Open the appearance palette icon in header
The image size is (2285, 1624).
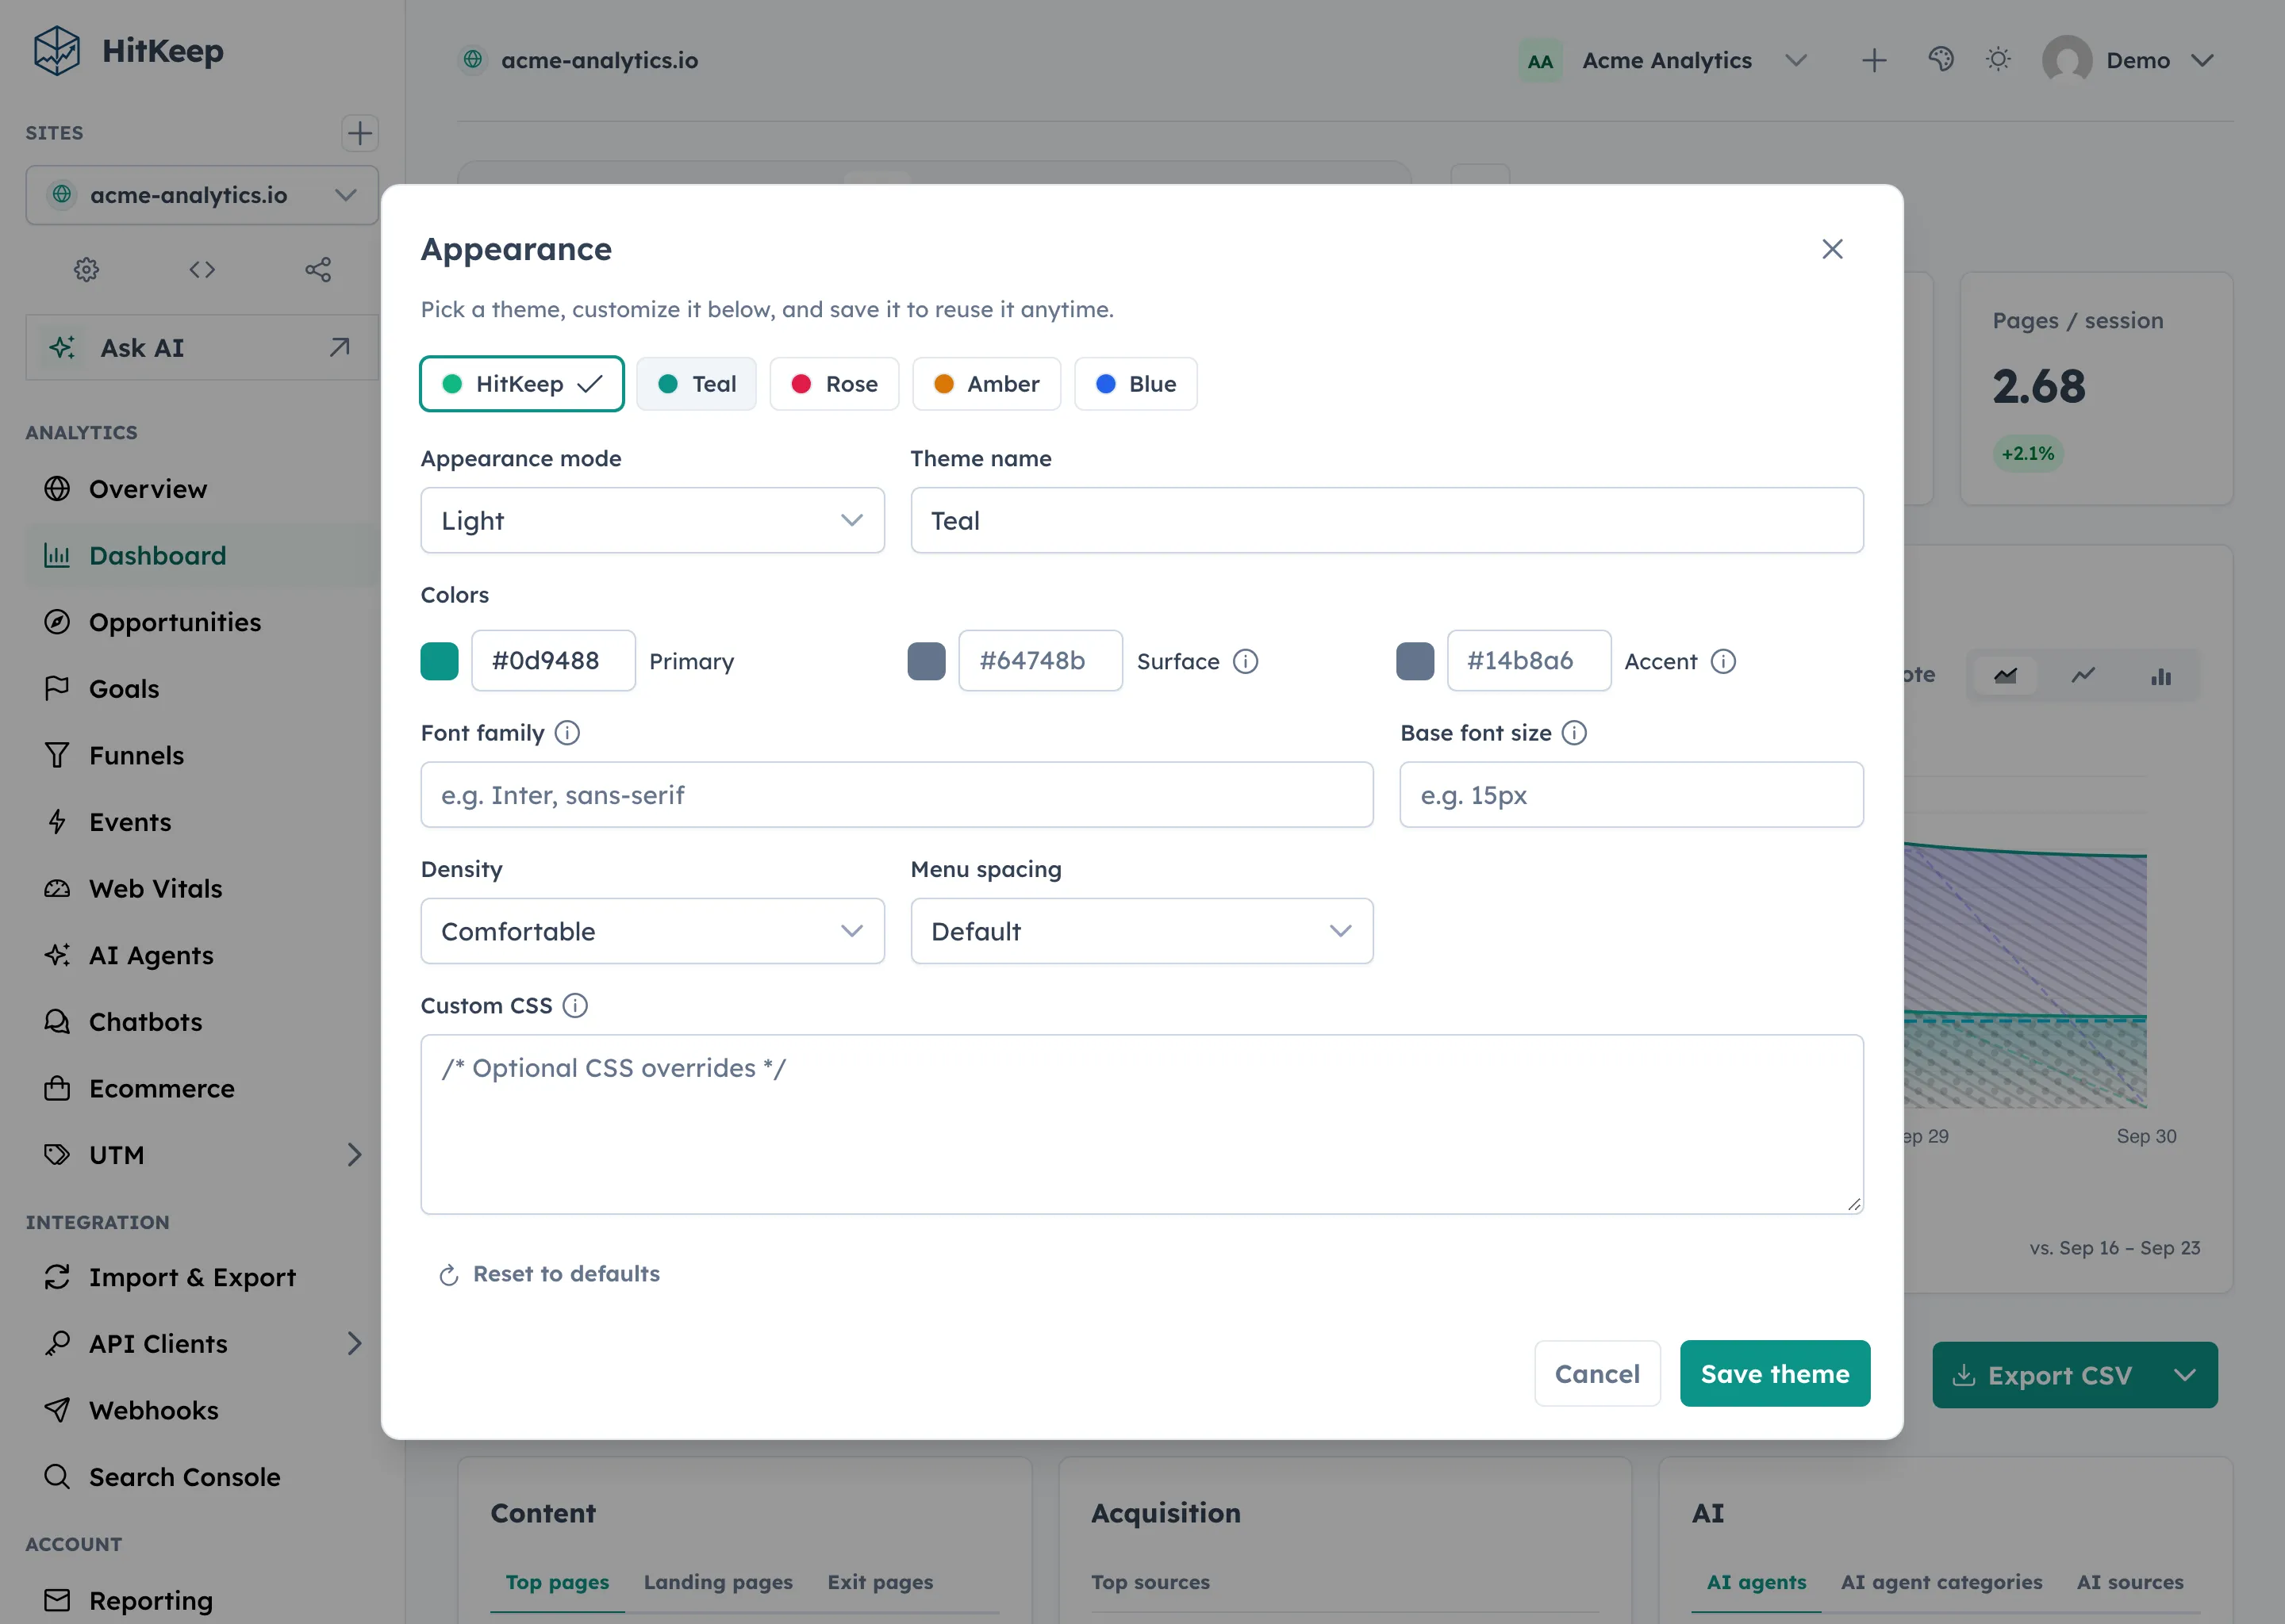click(1941, 60)
